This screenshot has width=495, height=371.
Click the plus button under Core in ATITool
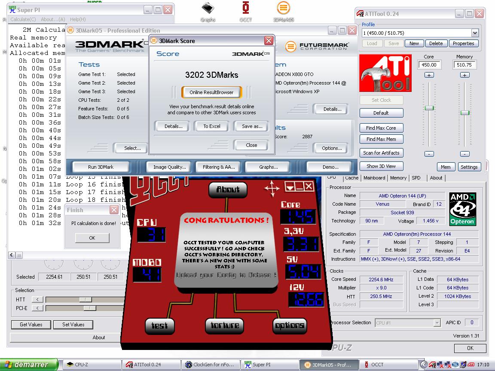[429, 75]
